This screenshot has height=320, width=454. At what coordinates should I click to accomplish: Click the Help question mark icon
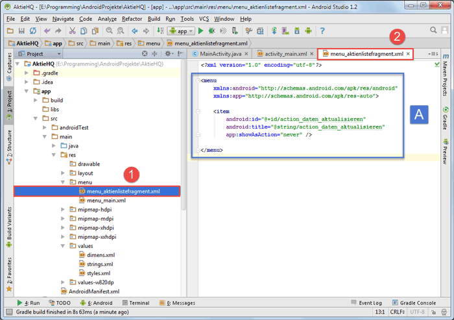[322, 31]
